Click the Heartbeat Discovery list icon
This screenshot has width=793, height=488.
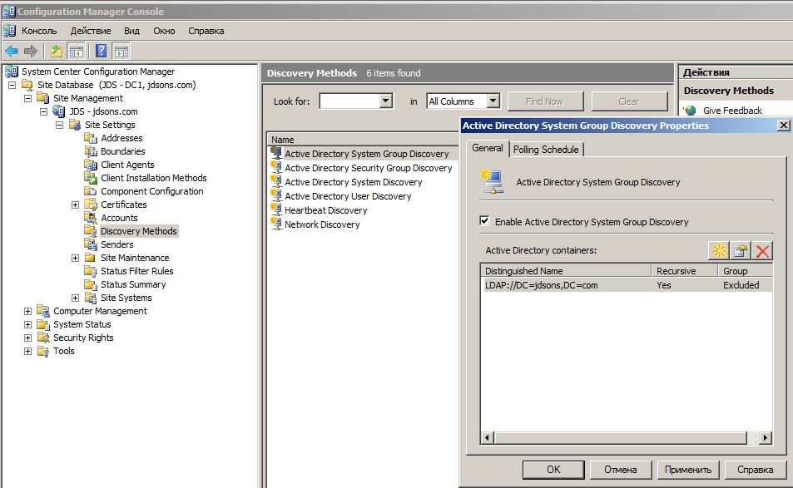[276, 209]
